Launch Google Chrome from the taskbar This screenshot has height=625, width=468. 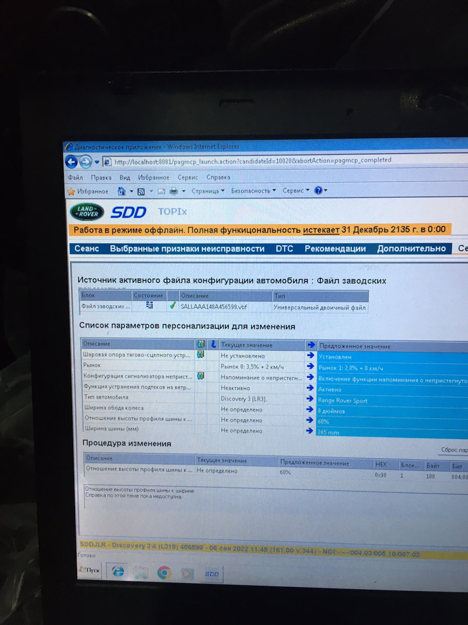[164, 573]
